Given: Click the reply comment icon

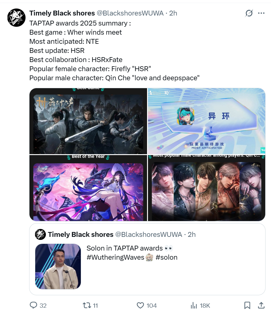Looking at the screenshot, I should (x=33, y=305).
